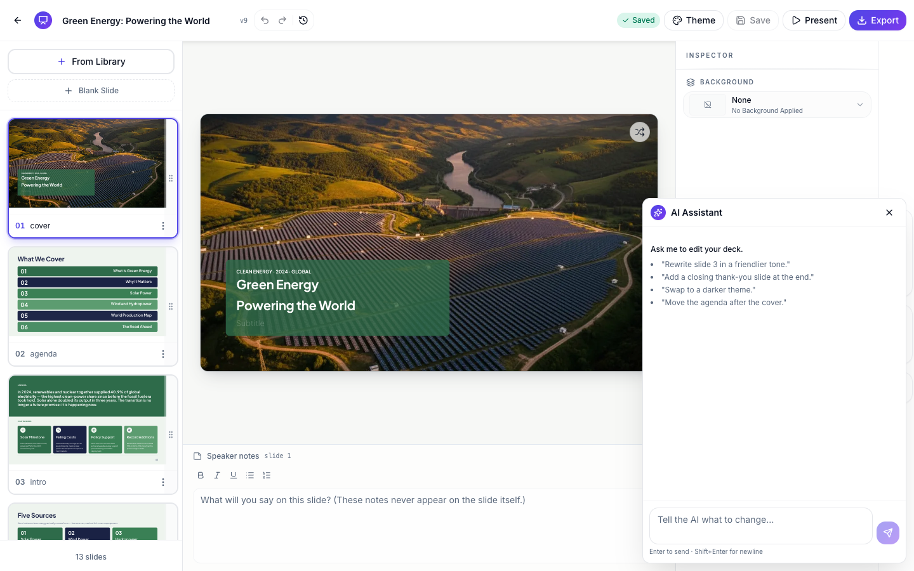Image resolution: width=914 pixels, height=571 pixels.
Task: Start presentation with Present button
Action: 814,20
